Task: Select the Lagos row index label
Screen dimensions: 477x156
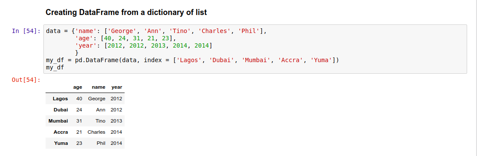Action: [60, 99]
